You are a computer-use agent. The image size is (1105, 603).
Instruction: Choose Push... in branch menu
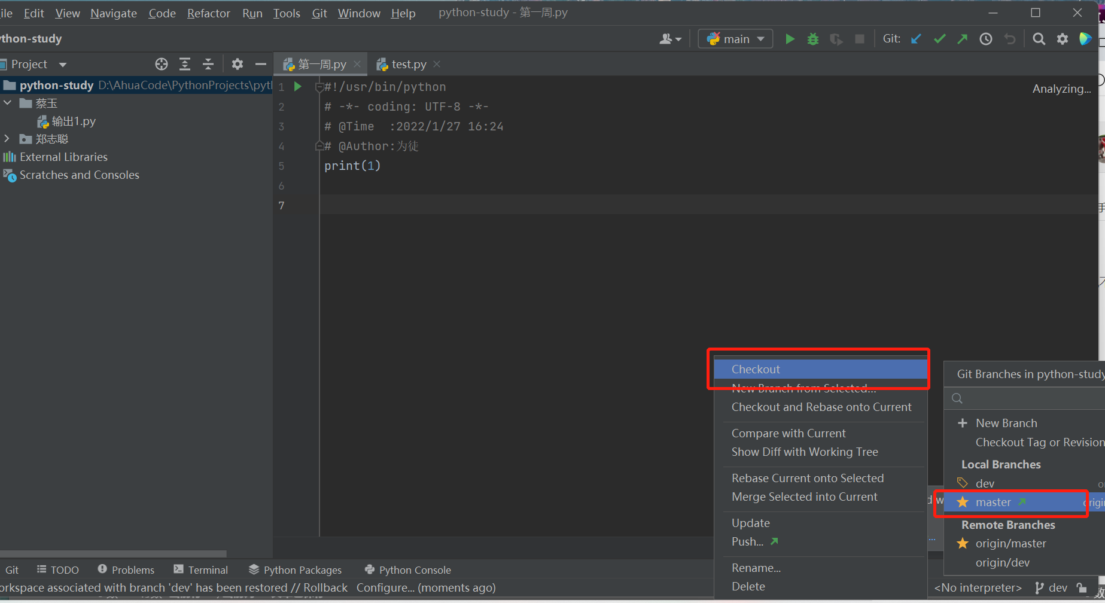tap(820, 541)
